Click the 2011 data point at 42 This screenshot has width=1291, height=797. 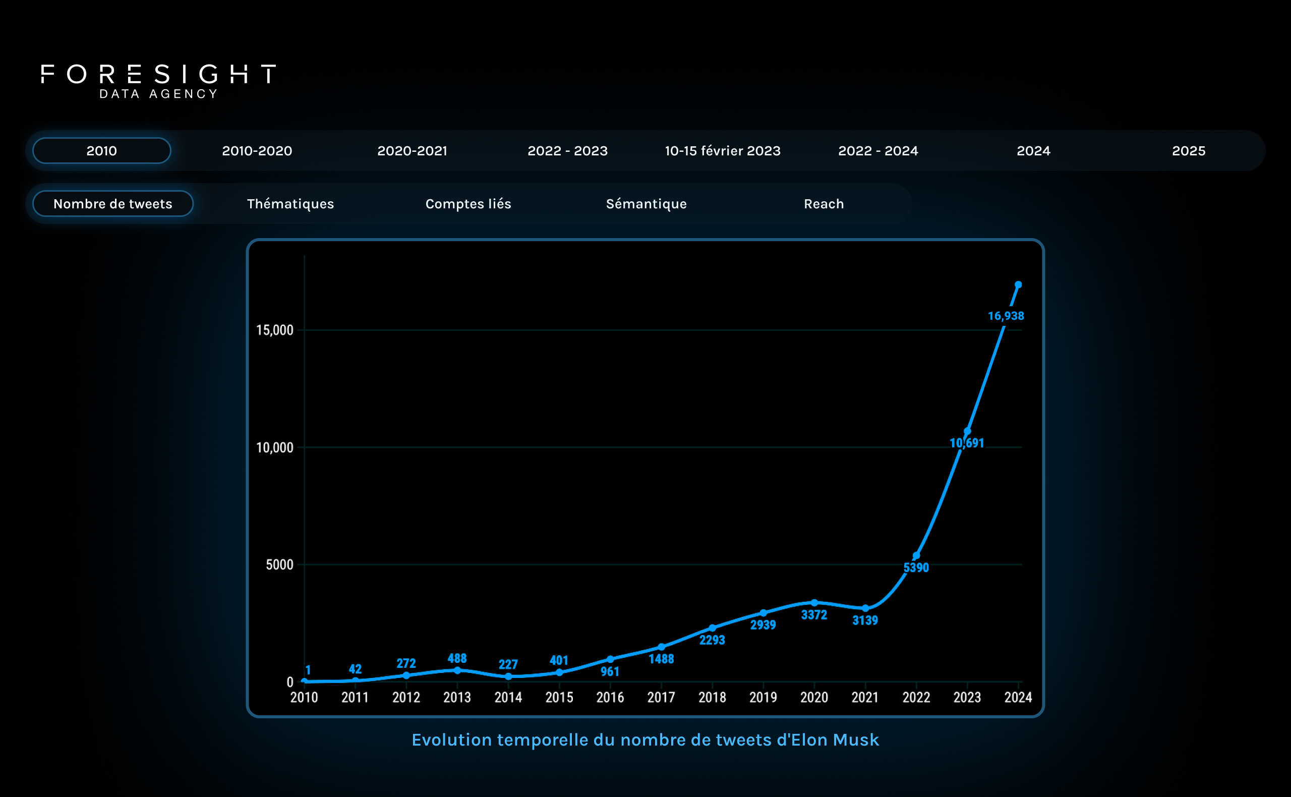pyautogui.click(x=355, y=680)
